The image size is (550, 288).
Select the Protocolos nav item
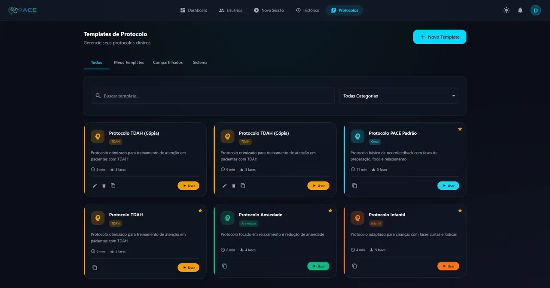tap(344, 10)
